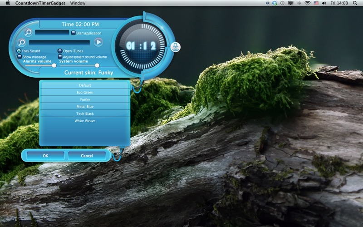Click the sound file path input field
This screenshot has height=227, width=363.
59,42
